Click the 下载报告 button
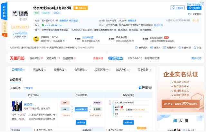This screenshot has width=206, height=132. pyautogui.click(x=178, y=8)
